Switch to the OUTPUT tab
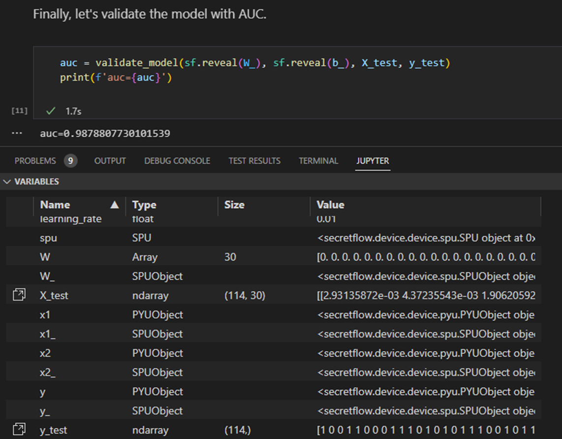Viewport: 562px width, 439px height. [110, 160]
